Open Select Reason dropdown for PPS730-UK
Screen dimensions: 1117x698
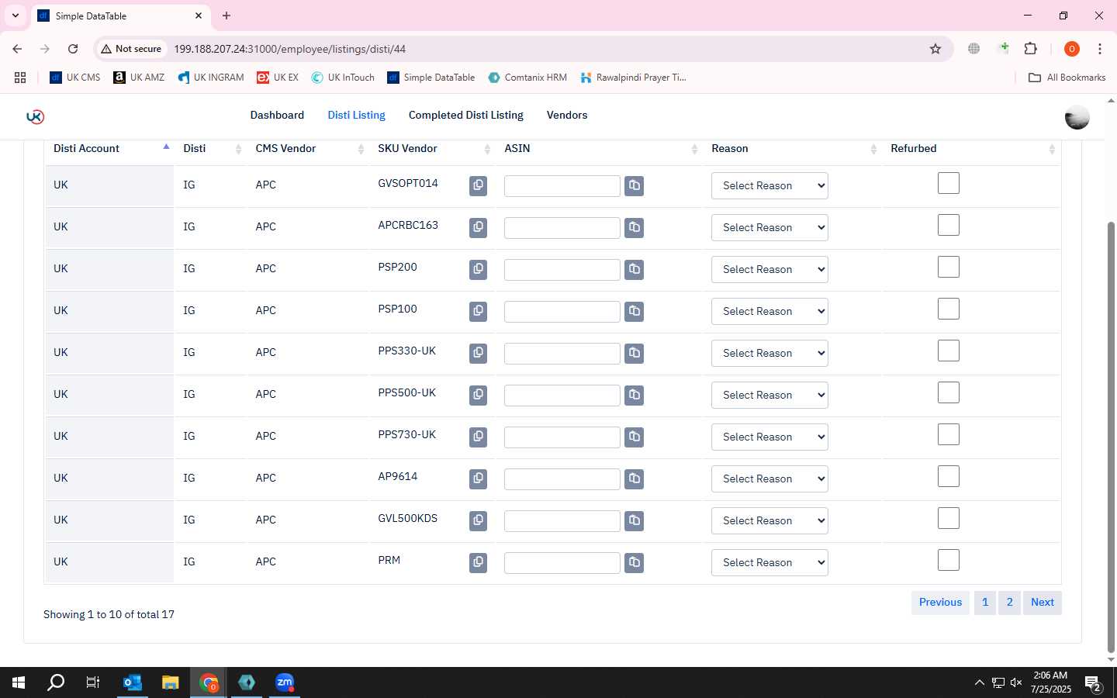pyautogui.click(x=769, y=437)
